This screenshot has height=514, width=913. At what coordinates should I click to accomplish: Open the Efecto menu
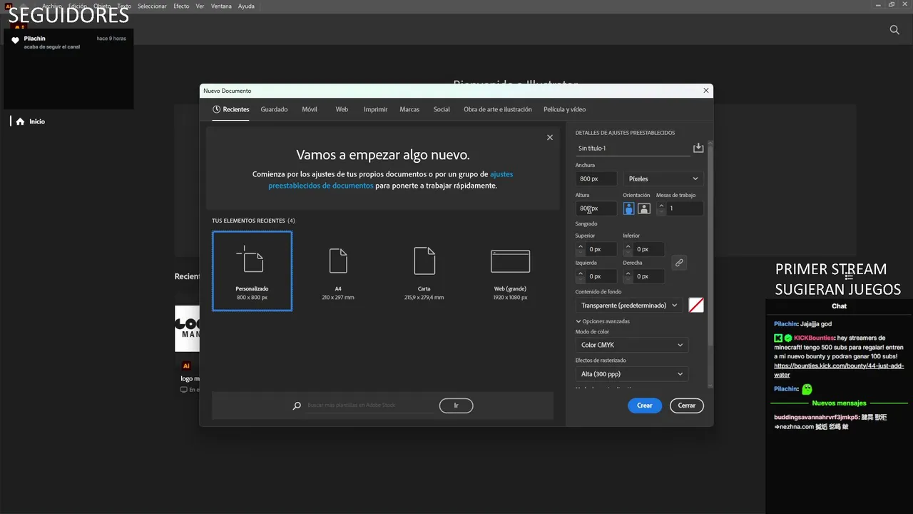[x=181, y=6]
